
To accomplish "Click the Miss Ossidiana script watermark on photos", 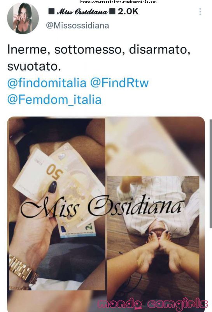I will (102, 207).
